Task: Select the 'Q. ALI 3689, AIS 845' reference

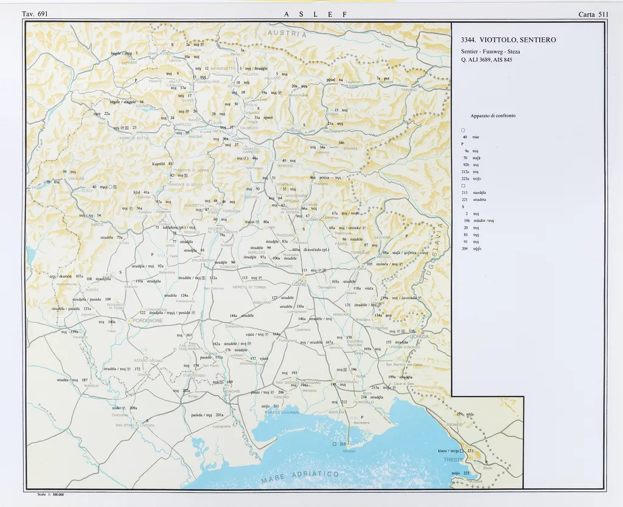Action: point(486,60)
